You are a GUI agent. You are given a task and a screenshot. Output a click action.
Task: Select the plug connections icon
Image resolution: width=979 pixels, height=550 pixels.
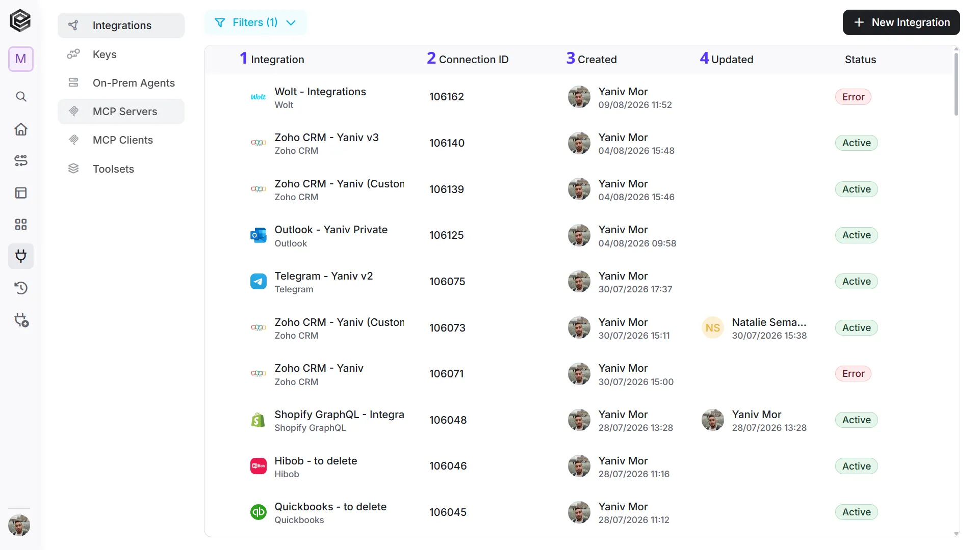point(21,256)
